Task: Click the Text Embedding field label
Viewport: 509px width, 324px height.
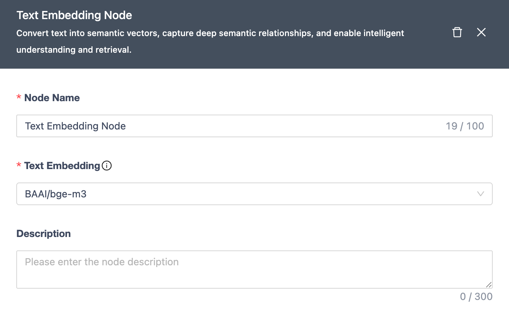Action: pos(62,166)
